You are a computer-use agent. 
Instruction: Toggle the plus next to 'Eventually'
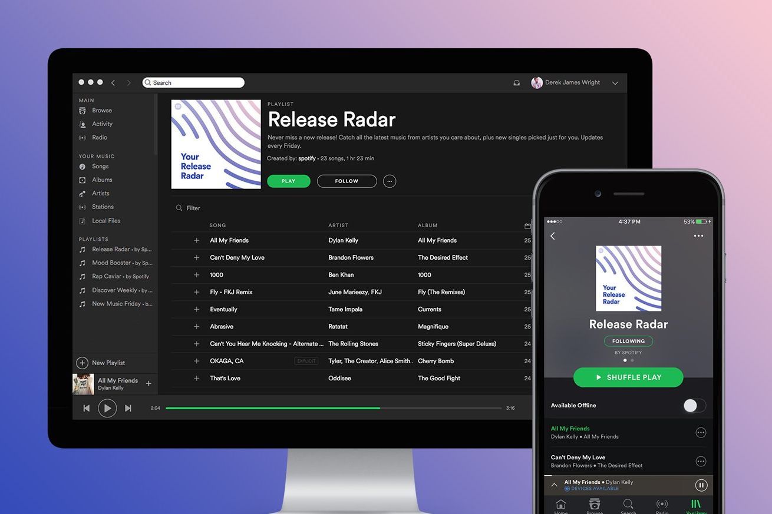(196, 309)
